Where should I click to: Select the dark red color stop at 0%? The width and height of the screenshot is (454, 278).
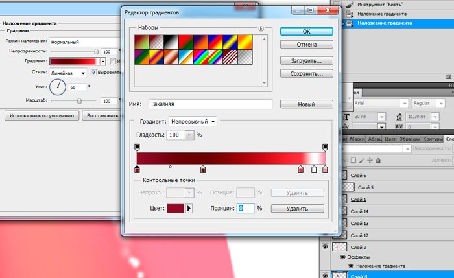137,169
